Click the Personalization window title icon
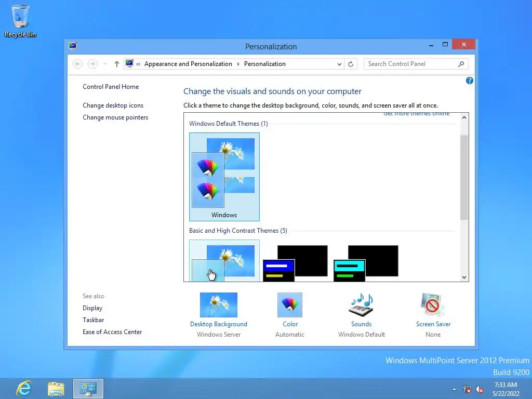 tap(73, 46)
